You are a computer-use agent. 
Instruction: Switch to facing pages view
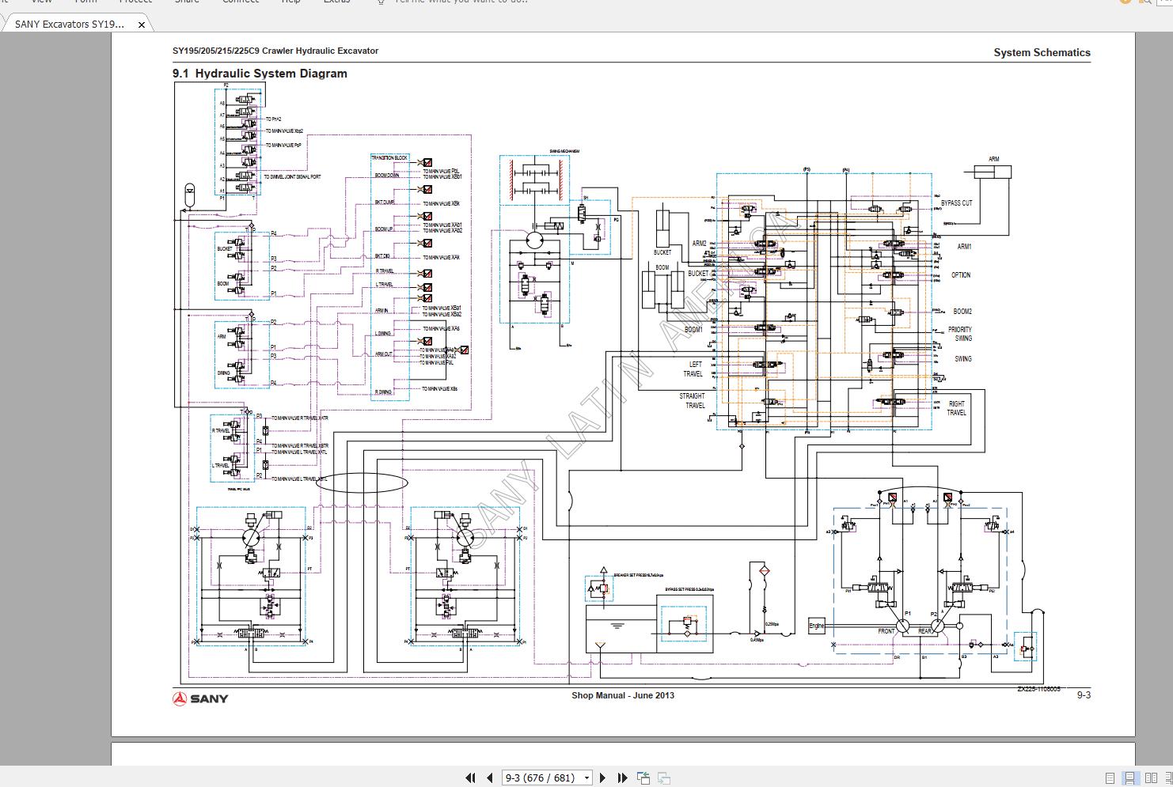(1151, 778)
